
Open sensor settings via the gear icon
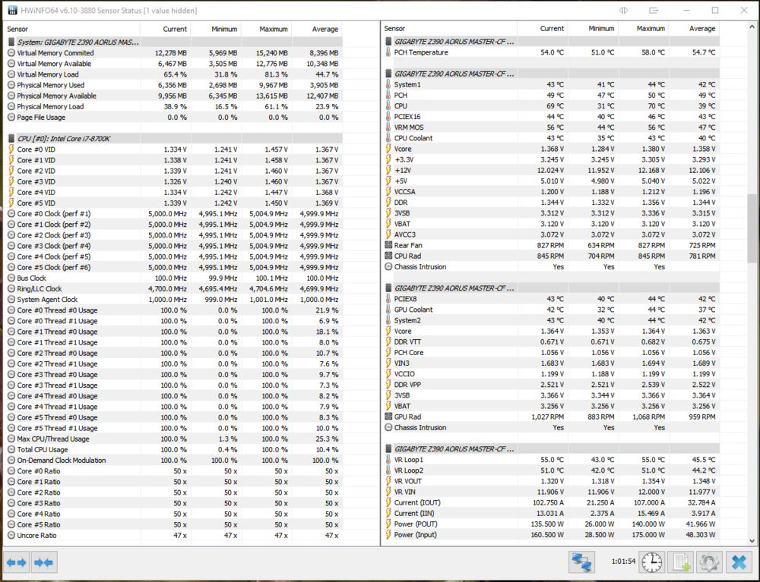click(x=708, y=562)
